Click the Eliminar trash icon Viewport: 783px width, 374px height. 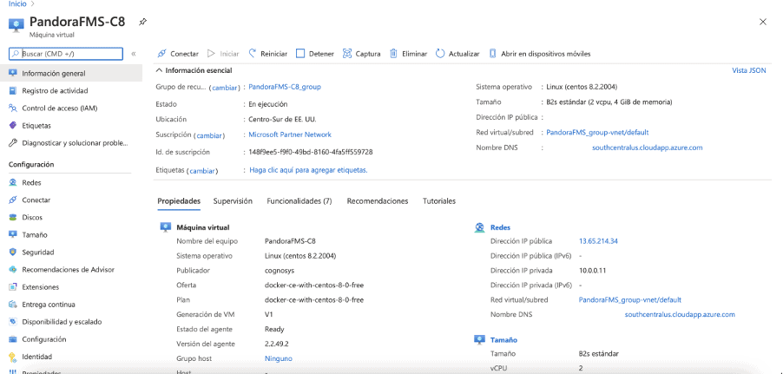pyautogui.click(x=393, y=54)
